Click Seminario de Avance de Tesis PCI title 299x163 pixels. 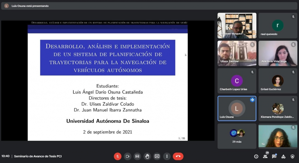[x=38, y=156]
